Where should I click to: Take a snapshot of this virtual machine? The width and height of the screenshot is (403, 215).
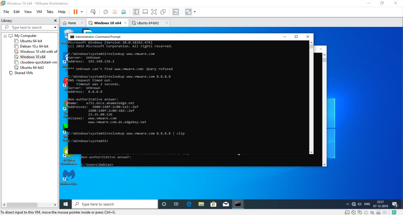pyautogui.click(x=105, y=12)
